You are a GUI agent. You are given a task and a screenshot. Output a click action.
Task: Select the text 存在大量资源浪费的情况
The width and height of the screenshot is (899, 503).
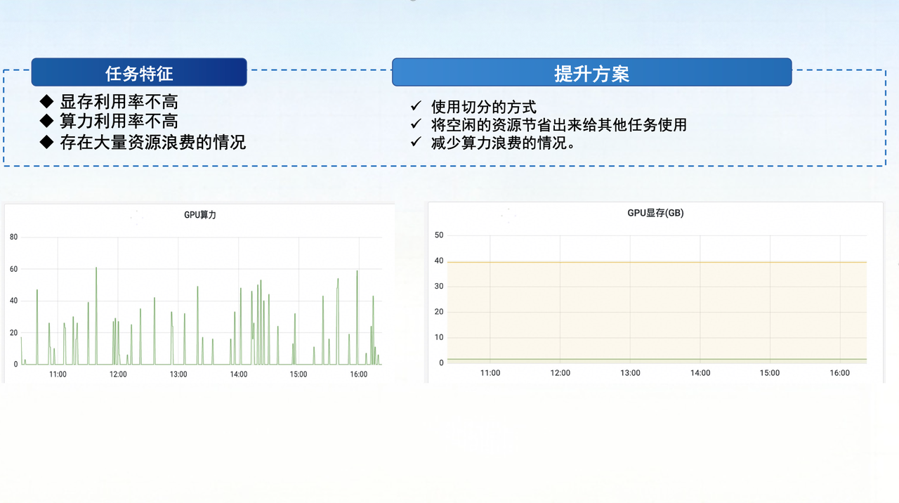click(153, 142)
